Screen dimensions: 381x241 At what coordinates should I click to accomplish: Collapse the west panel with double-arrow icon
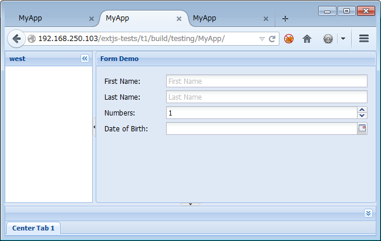[85, 59]
